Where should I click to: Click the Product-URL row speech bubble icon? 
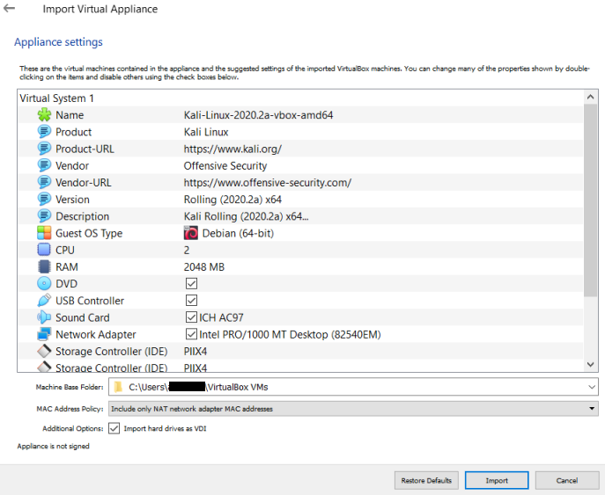point(44,149)
